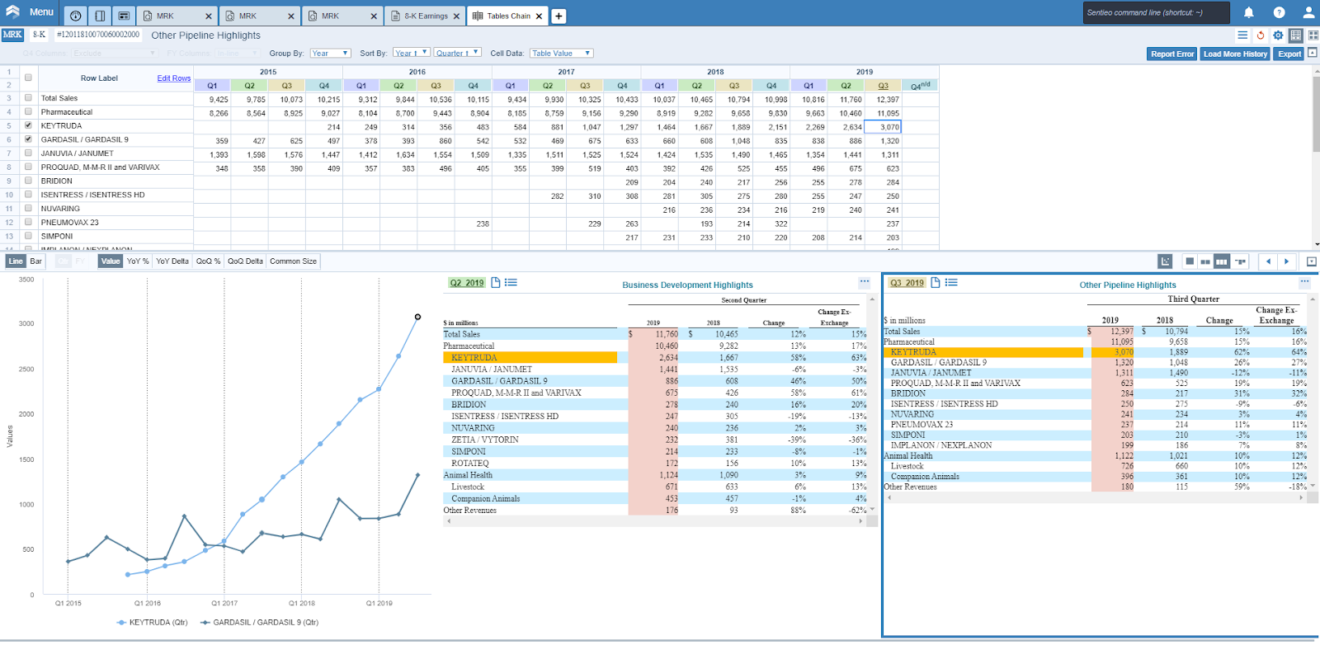1320x645 pixels.
Task: Open the Sort By Quarter dropdown
Action: pyautogui.click(x=458, y=53)
